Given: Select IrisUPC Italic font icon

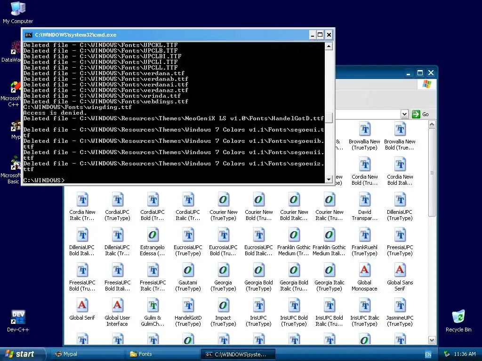Looking at the screenshot, I should click(365, 312).
